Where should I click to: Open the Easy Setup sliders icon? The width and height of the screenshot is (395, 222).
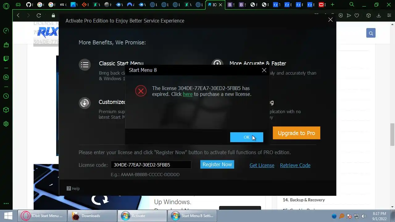389,15
